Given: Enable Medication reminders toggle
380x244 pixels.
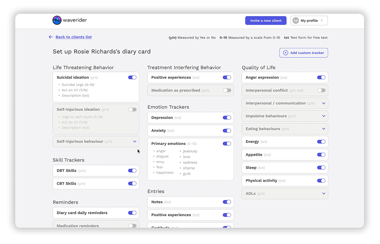Looking at the screenshot, I should coord(132,226).
